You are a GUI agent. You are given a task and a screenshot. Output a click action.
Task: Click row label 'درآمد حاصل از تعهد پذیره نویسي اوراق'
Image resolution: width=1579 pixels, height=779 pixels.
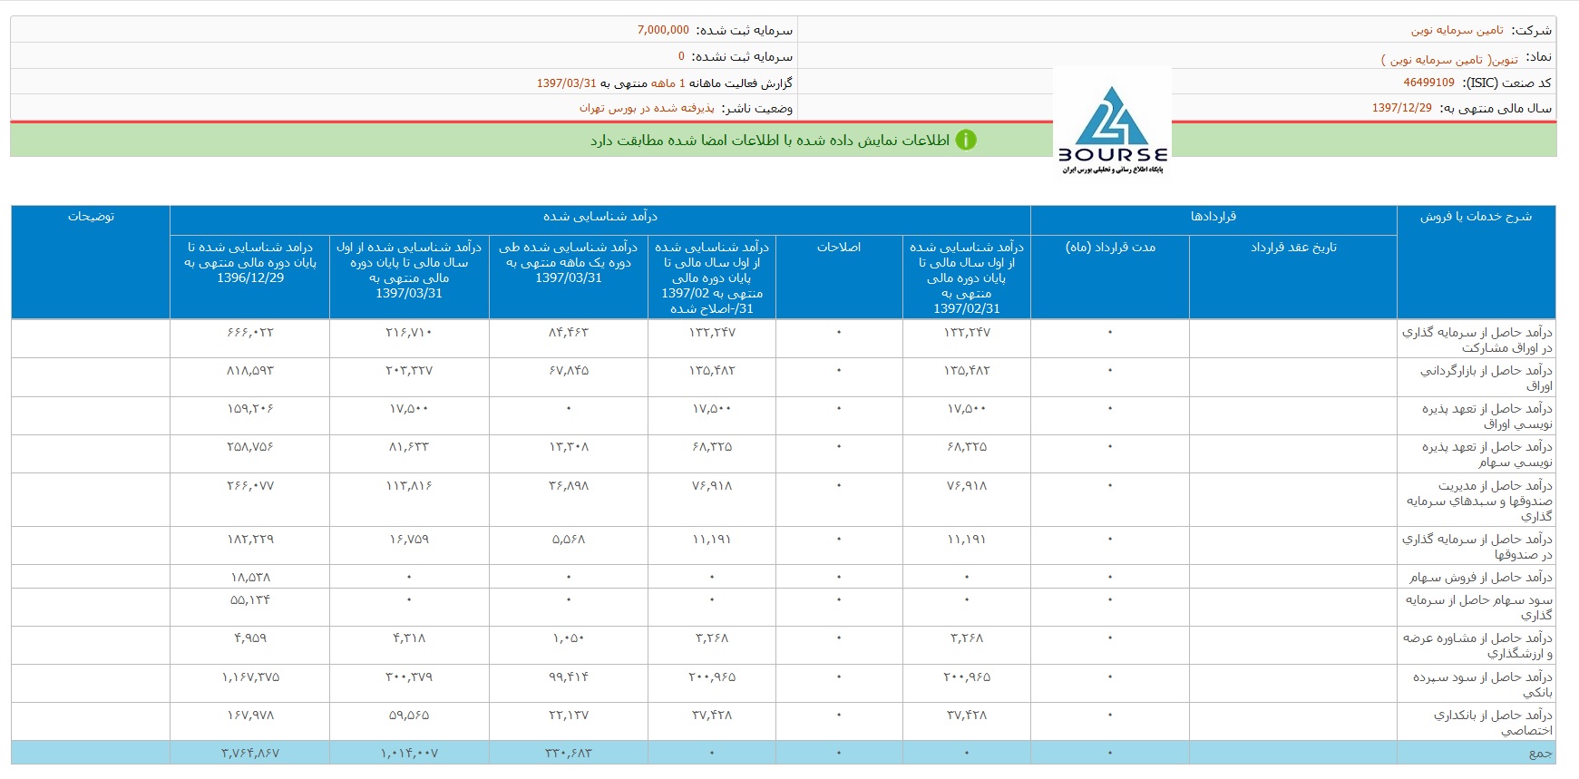click(1486, 415)
